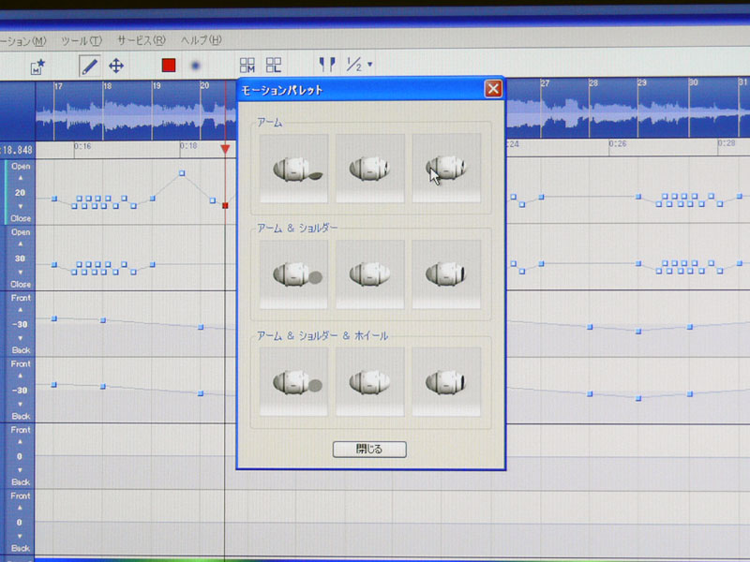This screenshot has width=750, height=562.
Task: Click the 閉じる button in the palette
Action: [369, 450]
